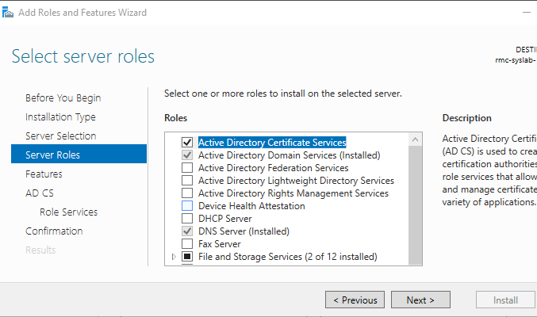This screenshot has height=317, width=537.
Task: Select the Server Roles step
Action: click(79, 154)
